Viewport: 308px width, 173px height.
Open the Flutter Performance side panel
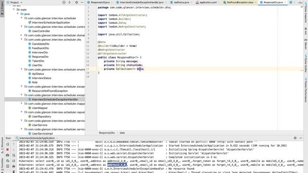click(306, 90)
